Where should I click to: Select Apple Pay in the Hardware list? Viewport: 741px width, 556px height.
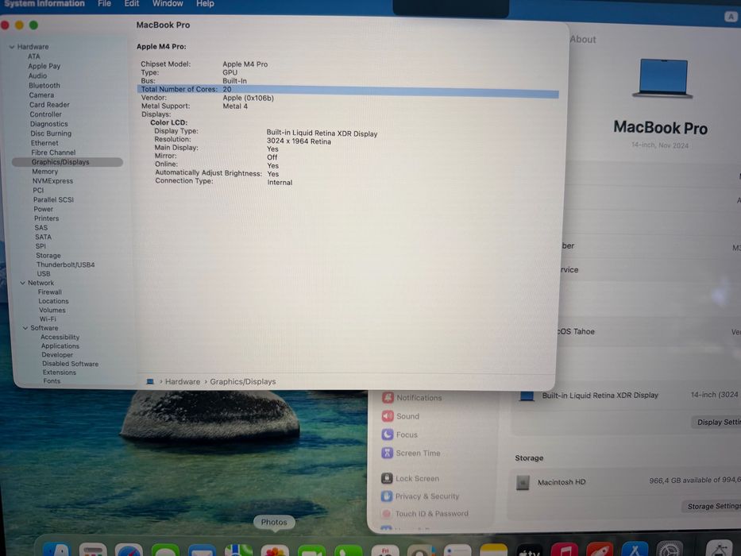tap(44, 66)
